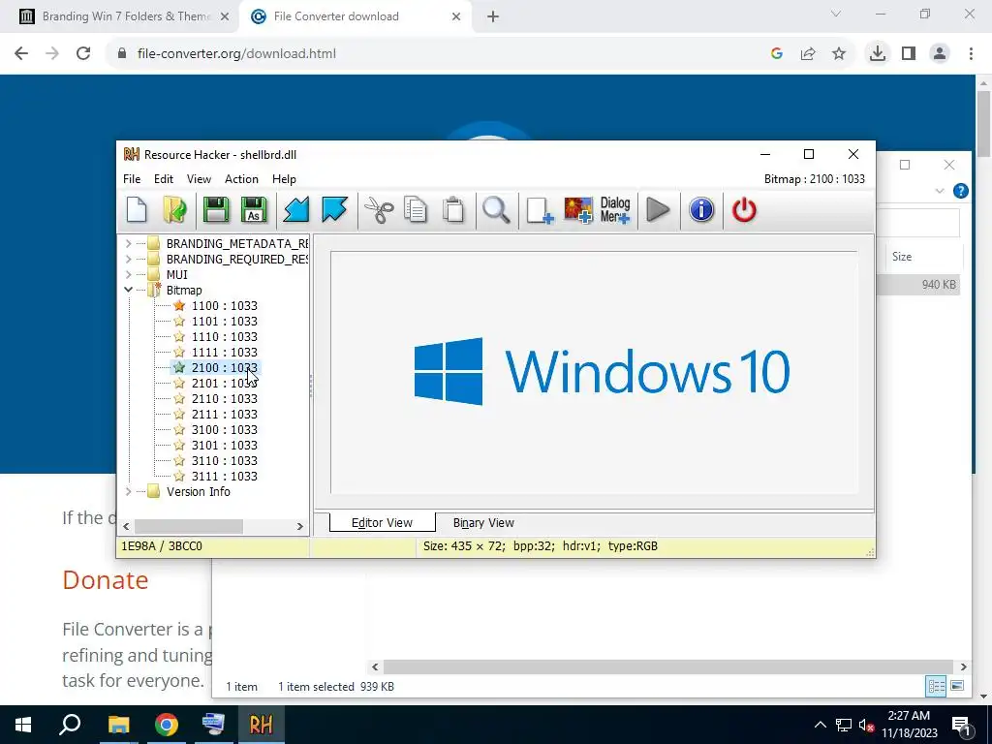The image size is (992, 744).
Task: Paste using the clipboard icon
Action: (x=453, y=210)
